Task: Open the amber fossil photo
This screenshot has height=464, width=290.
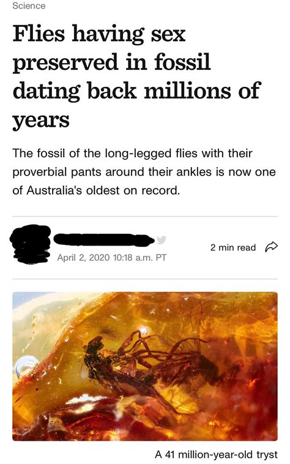Action: point(145,366)
